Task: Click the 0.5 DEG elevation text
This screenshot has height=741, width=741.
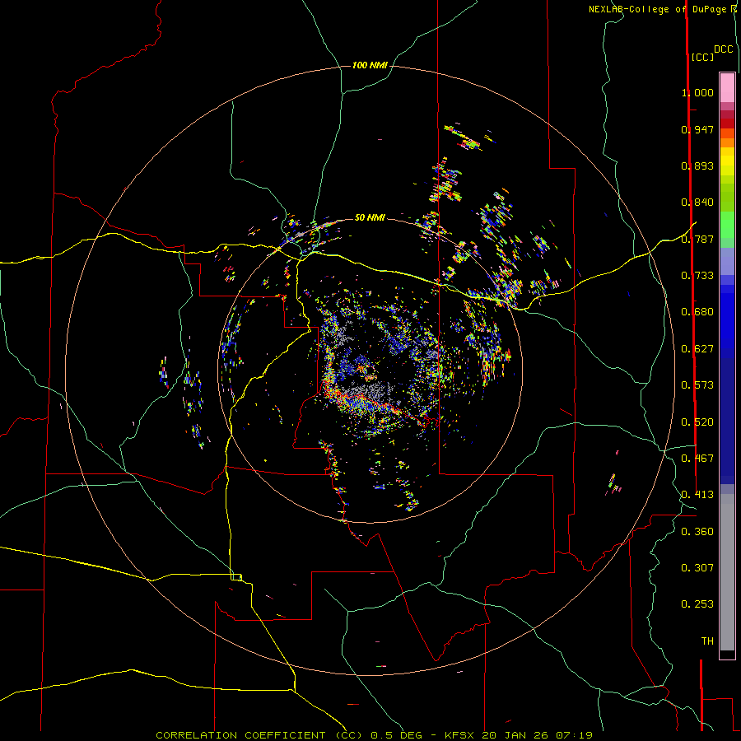Action: pyautogui.click(x=397, y=735)
